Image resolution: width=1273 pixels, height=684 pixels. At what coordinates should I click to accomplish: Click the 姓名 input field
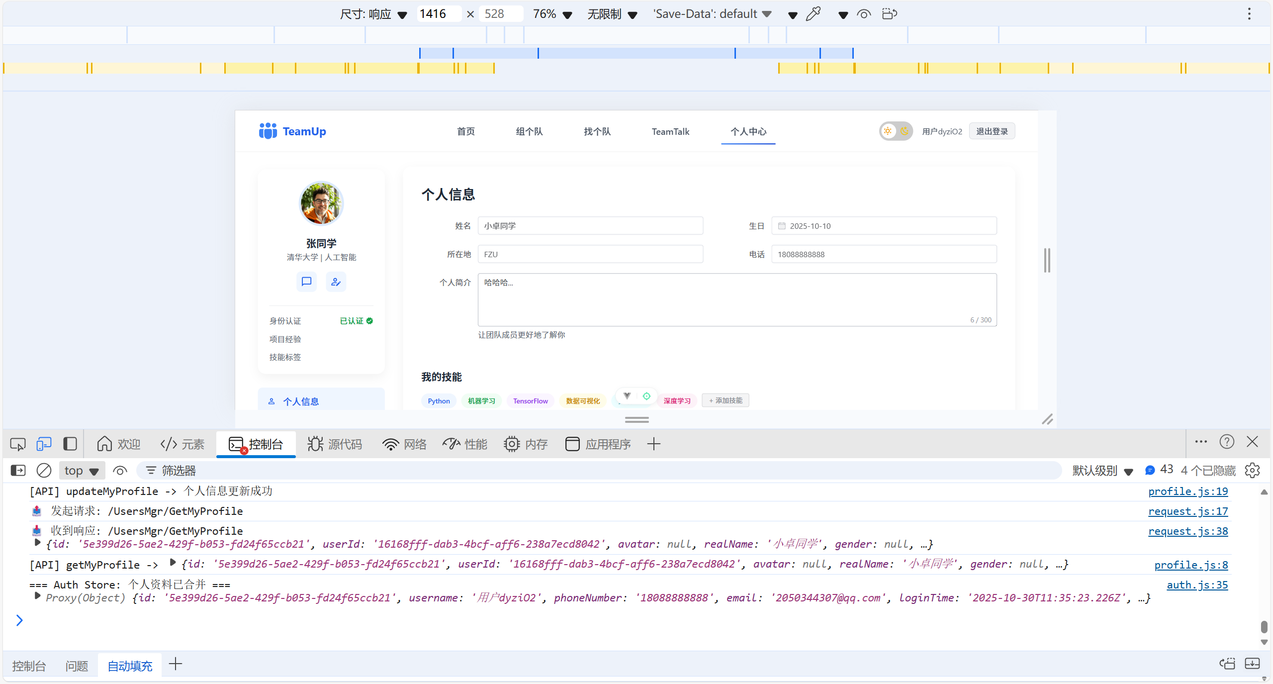tap(590, 226)
